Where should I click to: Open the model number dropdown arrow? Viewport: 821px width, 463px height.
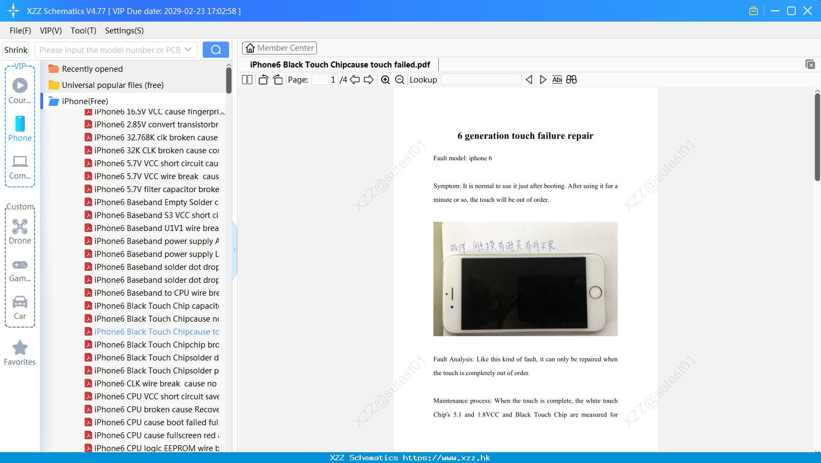click(x=188, y=50)
